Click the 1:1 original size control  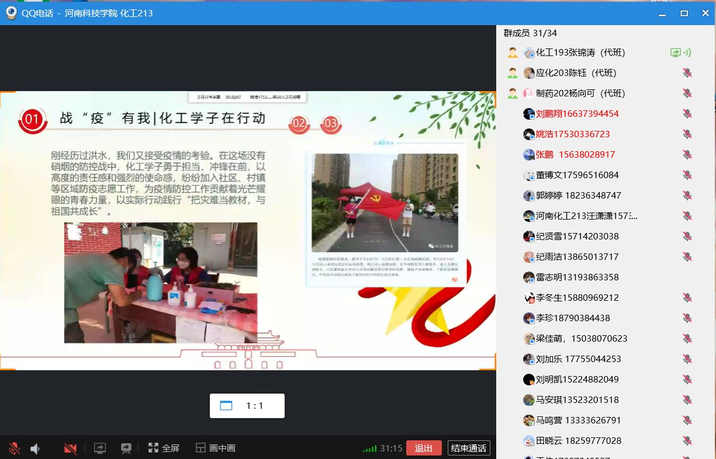(x=247, y=406)
